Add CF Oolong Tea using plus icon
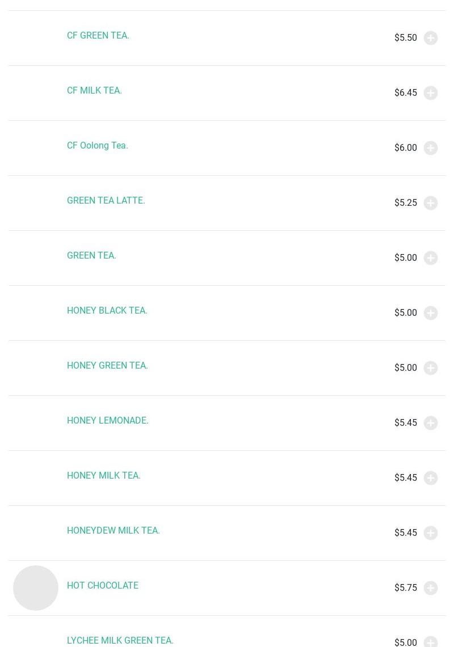Screen dimensions: 454x647 431,148
